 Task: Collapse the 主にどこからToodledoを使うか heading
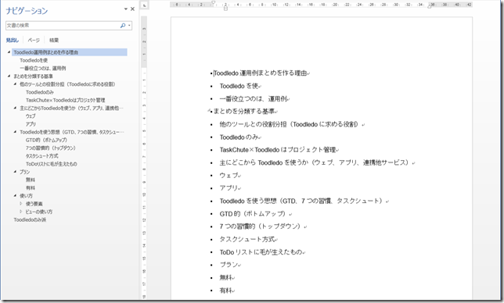tap(15, 108)
